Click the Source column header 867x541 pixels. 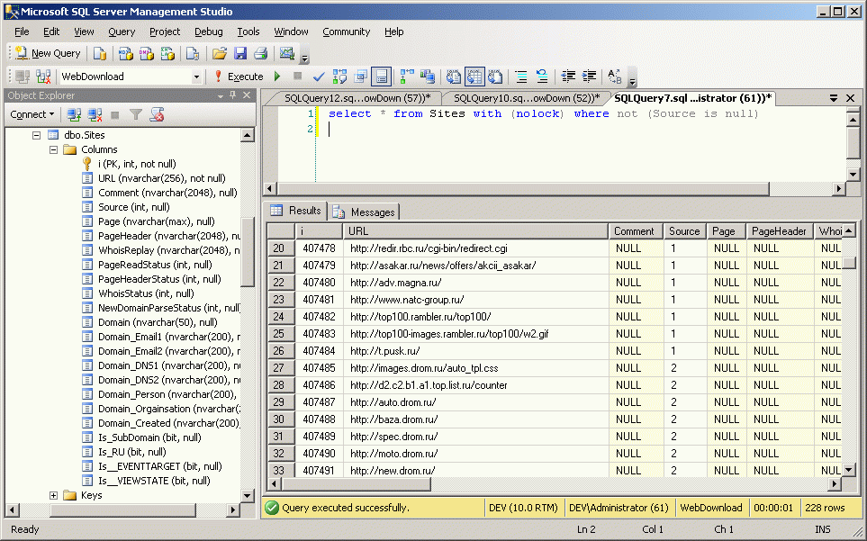(x=684, y=231)
